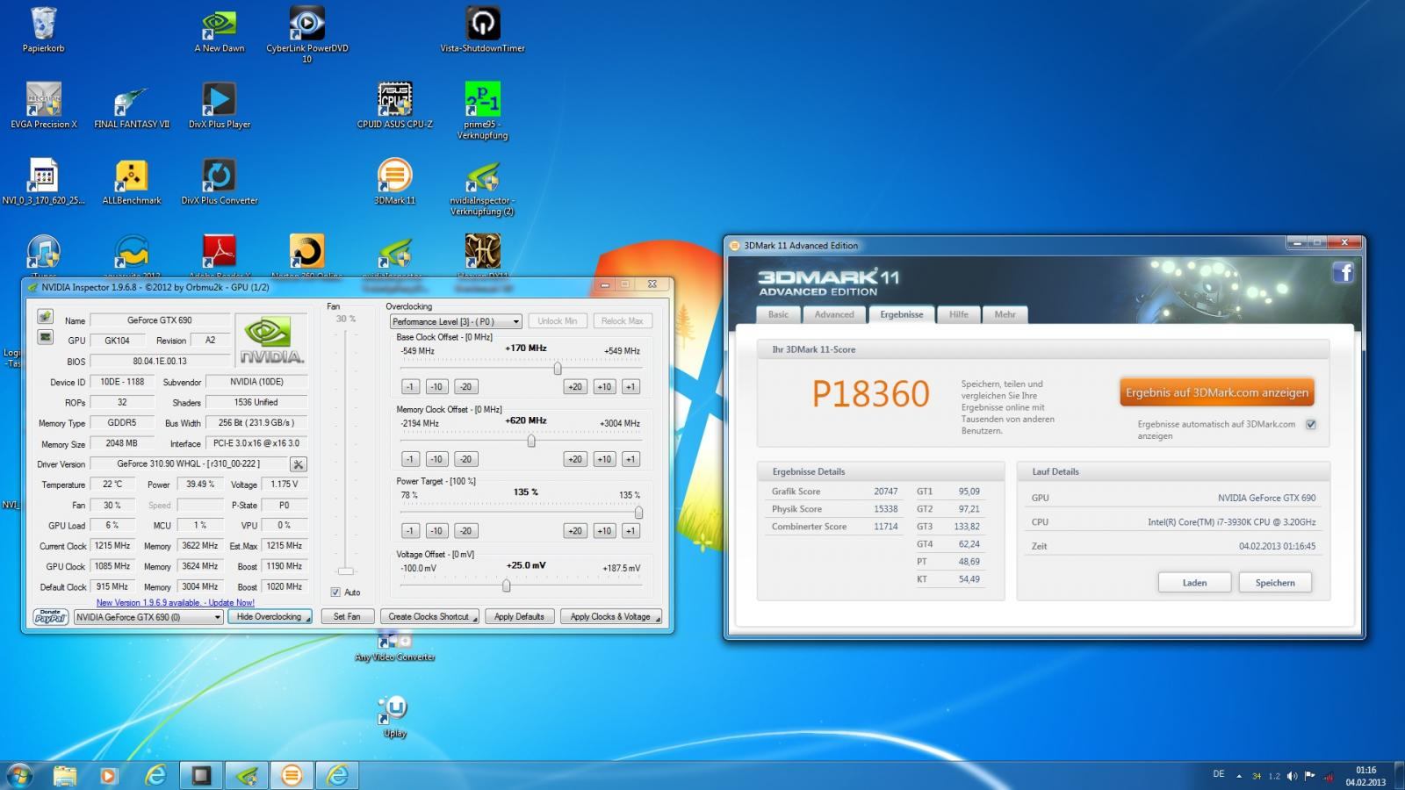Open the sensor monitoring icon beside GPU
Viewport: 1405px width, 790px height.
[x=45, y=337]
